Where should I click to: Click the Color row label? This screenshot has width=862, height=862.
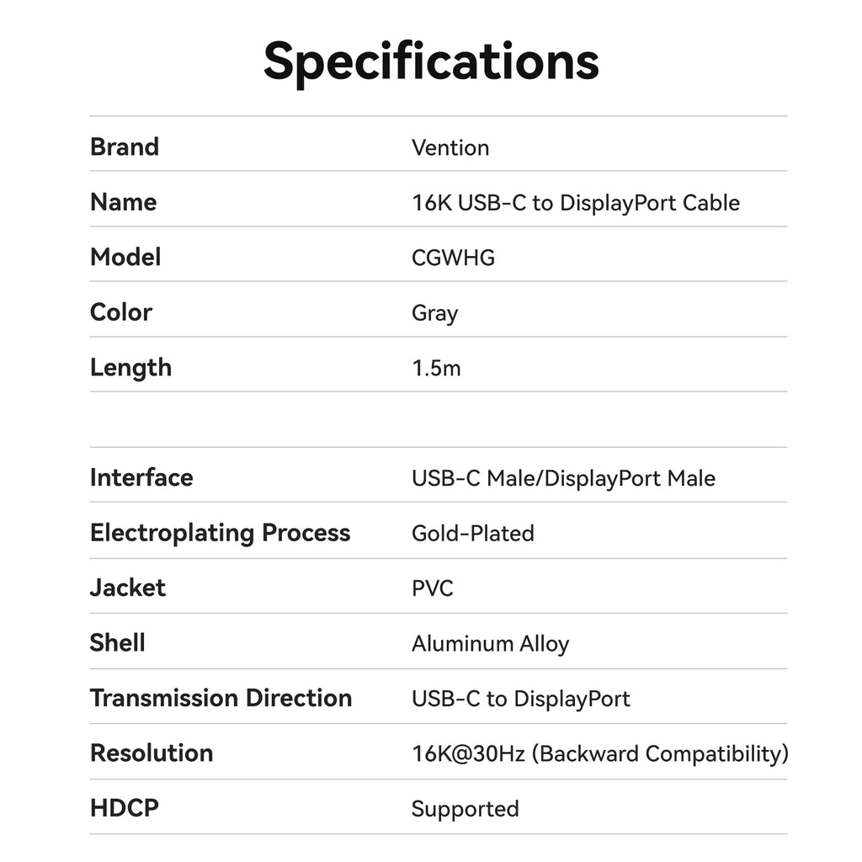pyautogui.click(x=121, y=312)
